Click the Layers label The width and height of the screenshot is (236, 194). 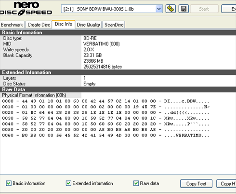point(10,78)
